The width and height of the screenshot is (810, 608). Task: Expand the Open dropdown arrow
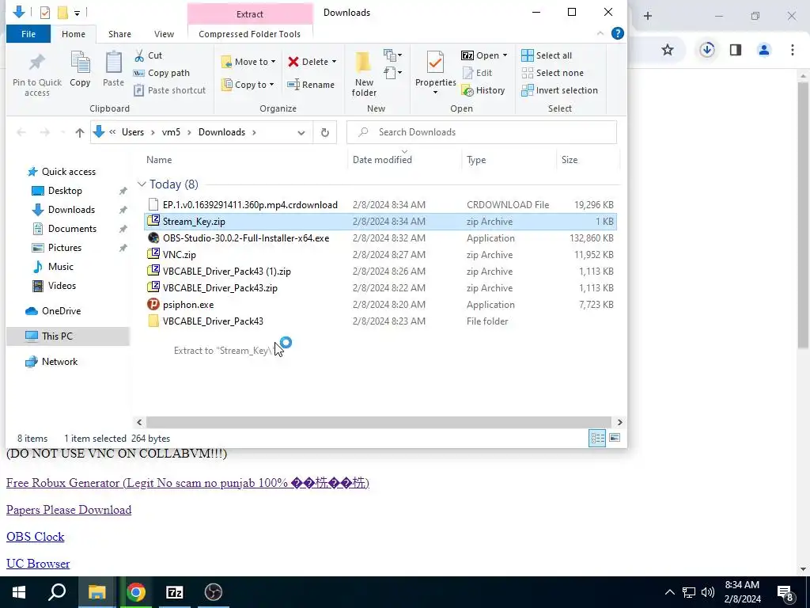pos(505,55)
